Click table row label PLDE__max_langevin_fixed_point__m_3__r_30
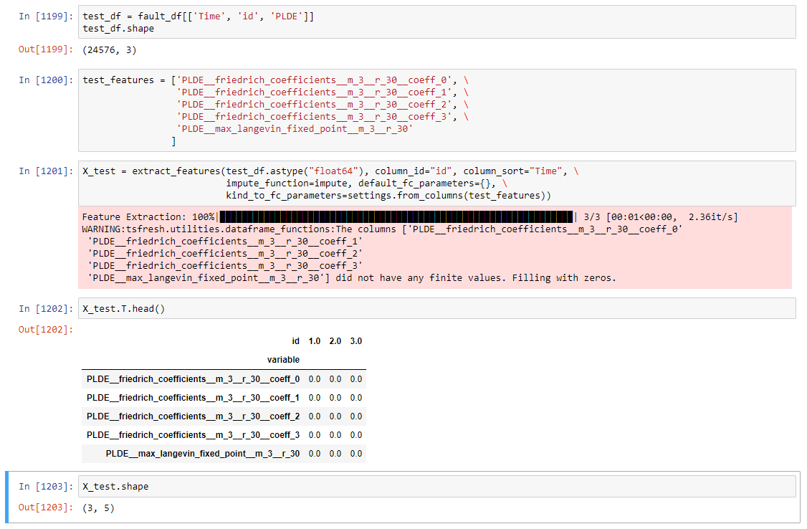Image resolution: width=807 pixels, height=529 pixels. (x=203, y=453)
